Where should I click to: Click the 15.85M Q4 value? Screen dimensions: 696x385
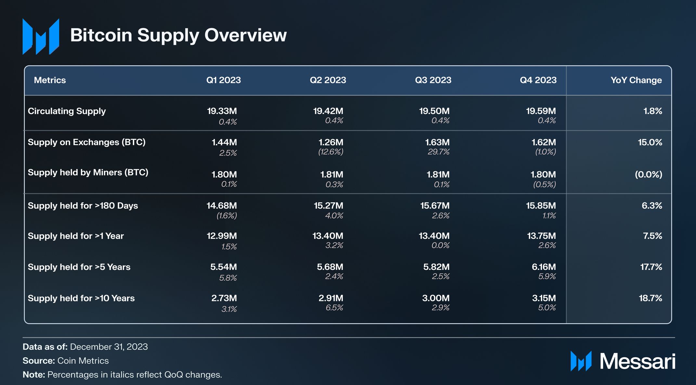(541, 206)
